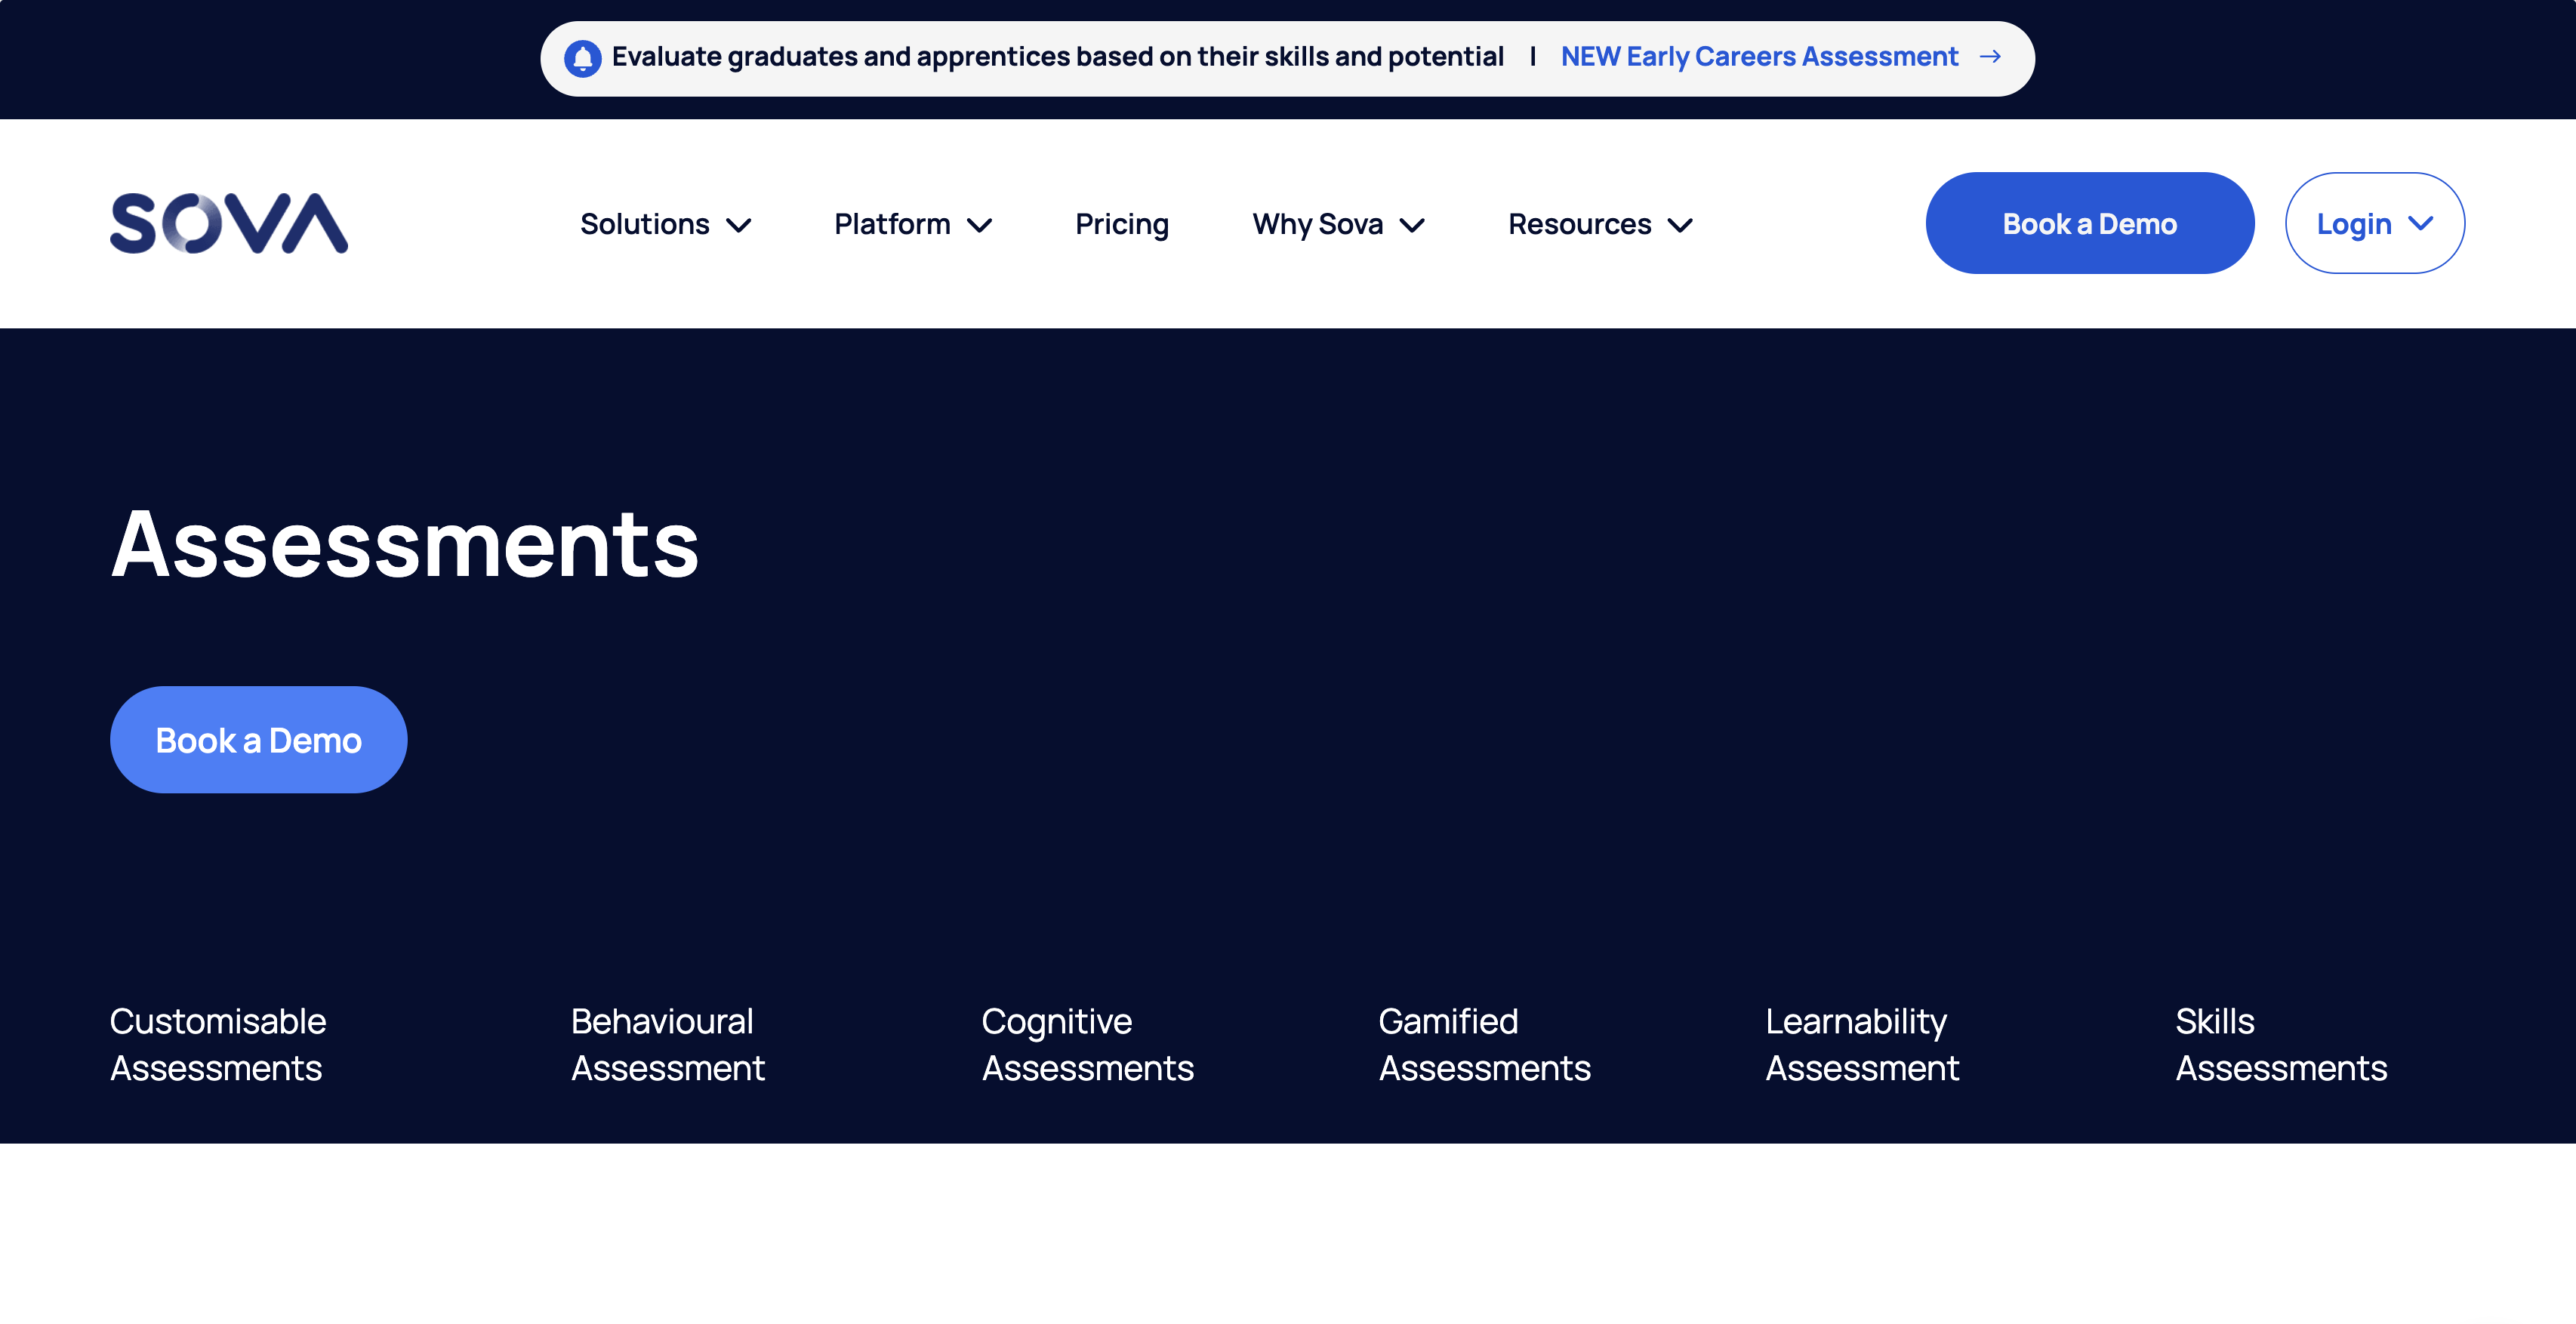Click the Sova logo
Screen dimensions: 2576x1324
point(229,223)
